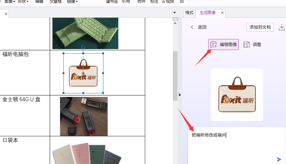
Task: Select the 生成图像 tab
Action: pyautogui.click(x=208, y=13)
